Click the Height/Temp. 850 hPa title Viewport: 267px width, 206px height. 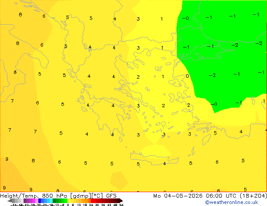click(x=33, y=196)
